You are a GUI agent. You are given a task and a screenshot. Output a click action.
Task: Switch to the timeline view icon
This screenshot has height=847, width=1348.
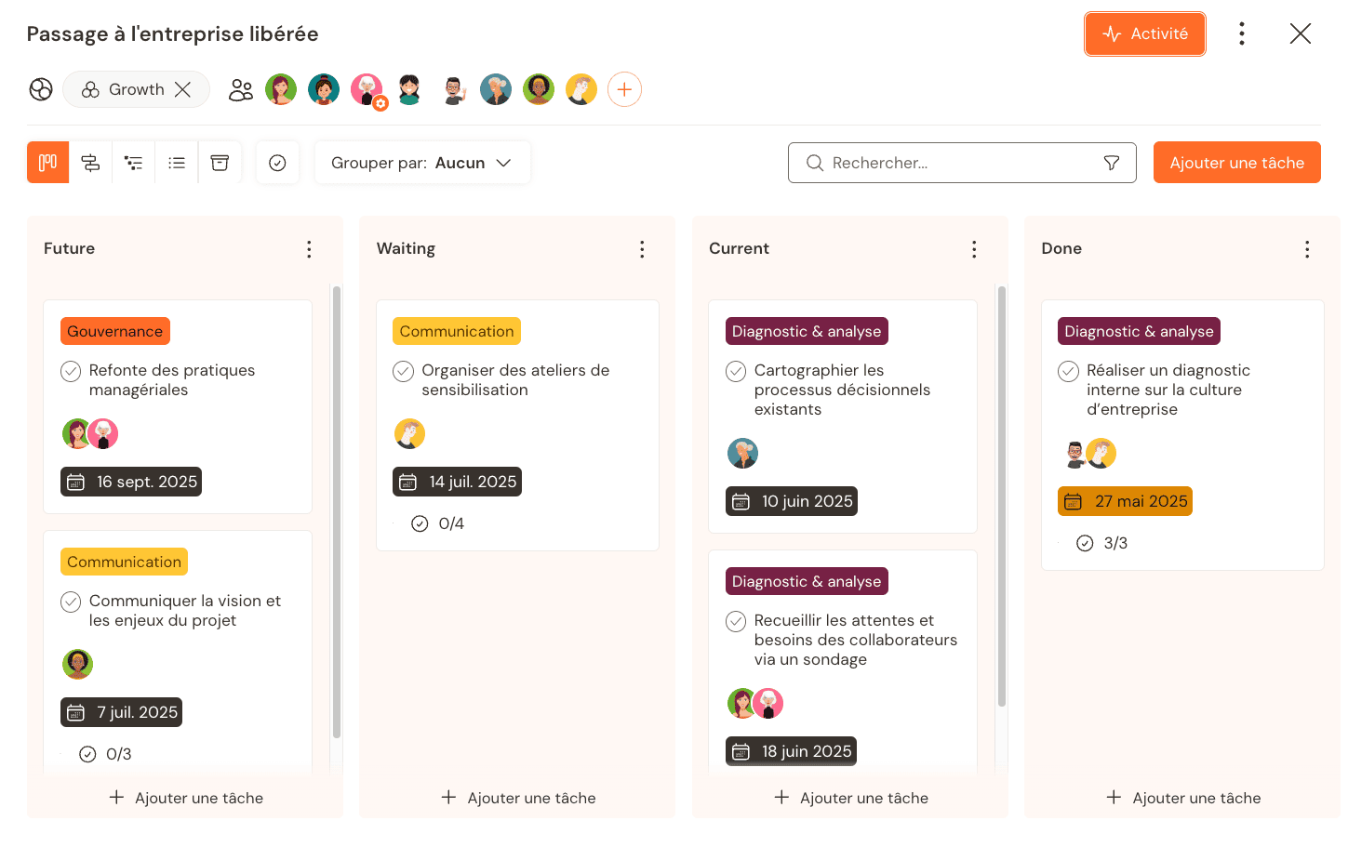click(90, 162)
